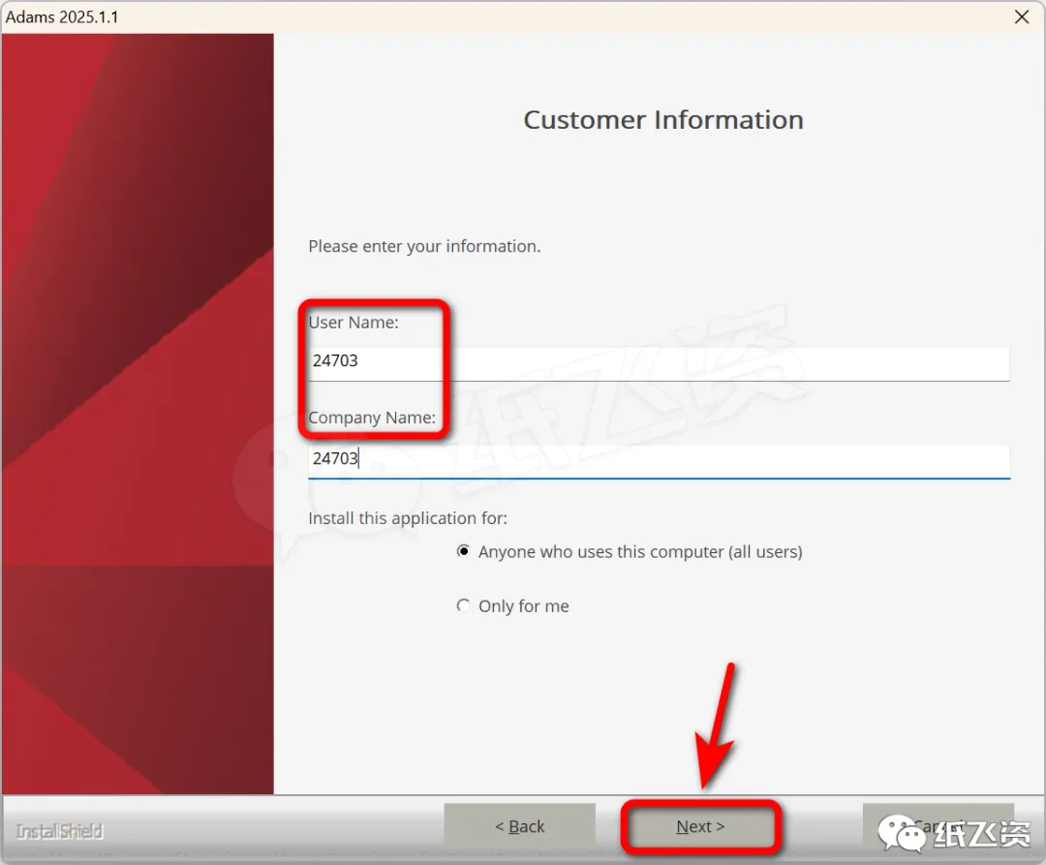Click the 'Install this application for:' label
1046x865 pixels.
[x=408, y=518]
